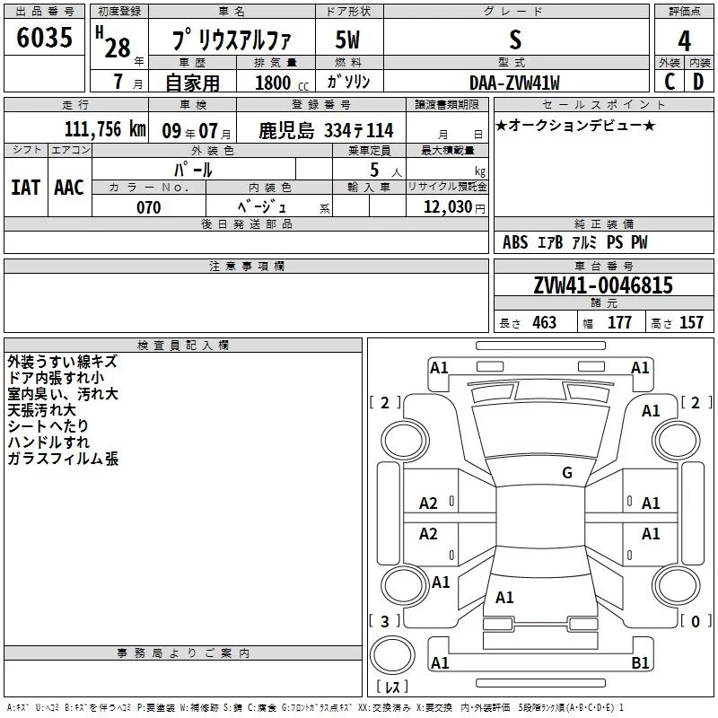Screen dimensions: 718x718
Task: Select the color number "070"
Action: 149,207
